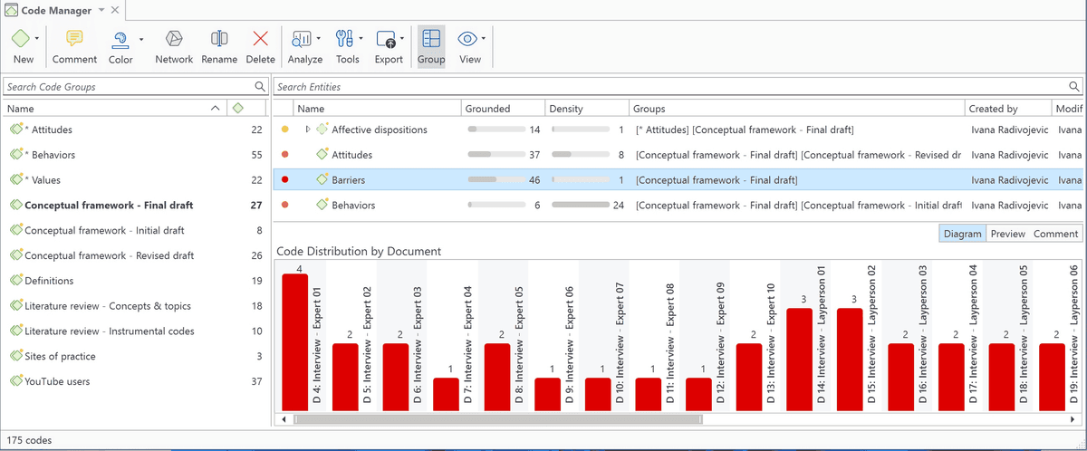Open the Code Manager title dropdown arrow
The image size is (1087, 451).
coord(101,10)
